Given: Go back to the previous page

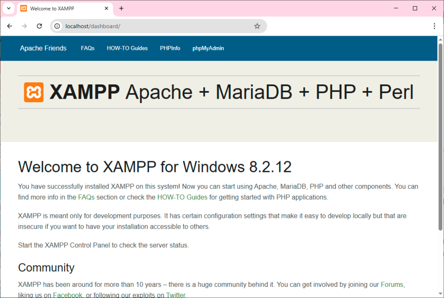Looking at the screenshot, I should click(10, 26).
